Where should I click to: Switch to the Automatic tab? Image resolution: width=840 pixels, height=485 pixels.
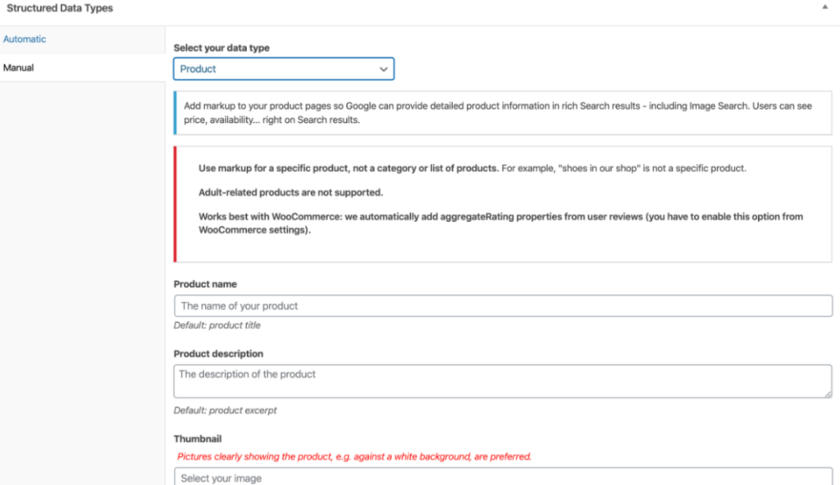tap(25, 39)
